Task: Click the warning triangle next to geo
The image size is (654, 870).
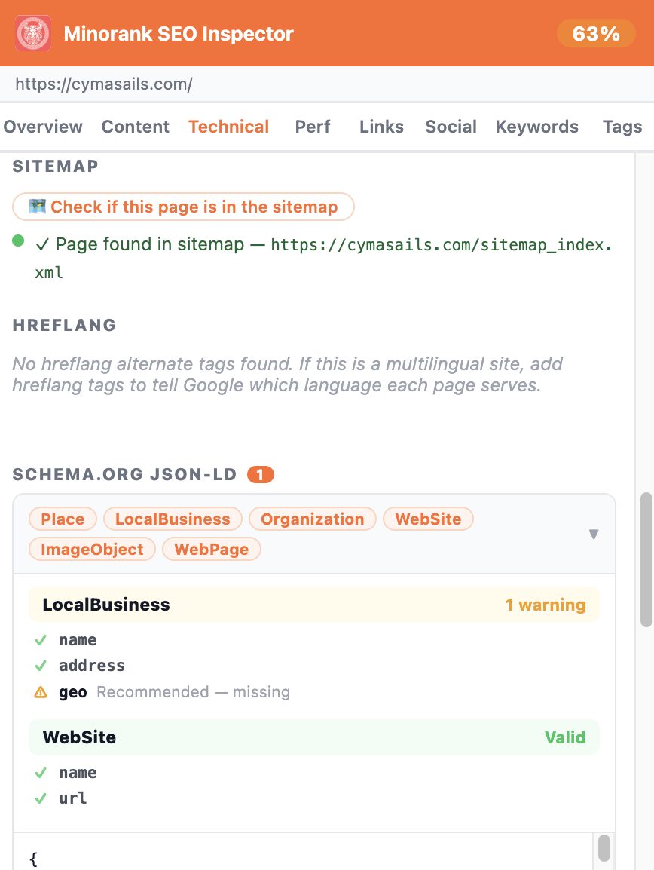Action: (41, 692)
